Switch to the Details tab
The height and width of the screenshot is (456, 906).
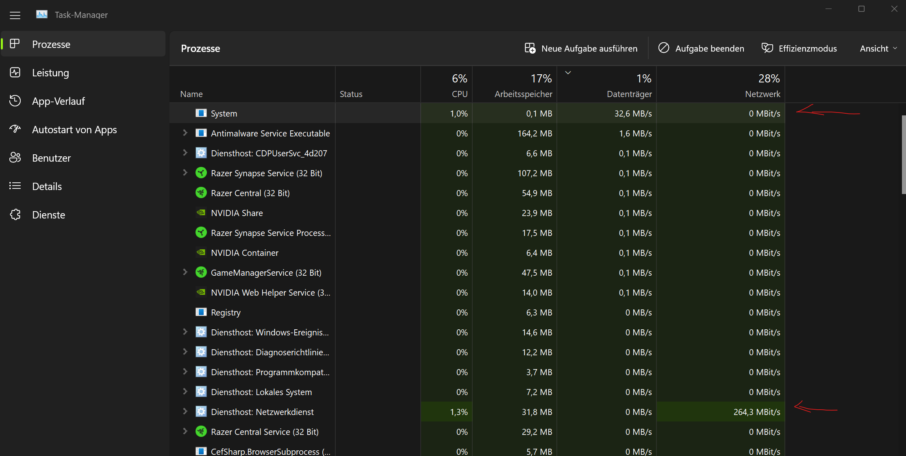(47, 186)
